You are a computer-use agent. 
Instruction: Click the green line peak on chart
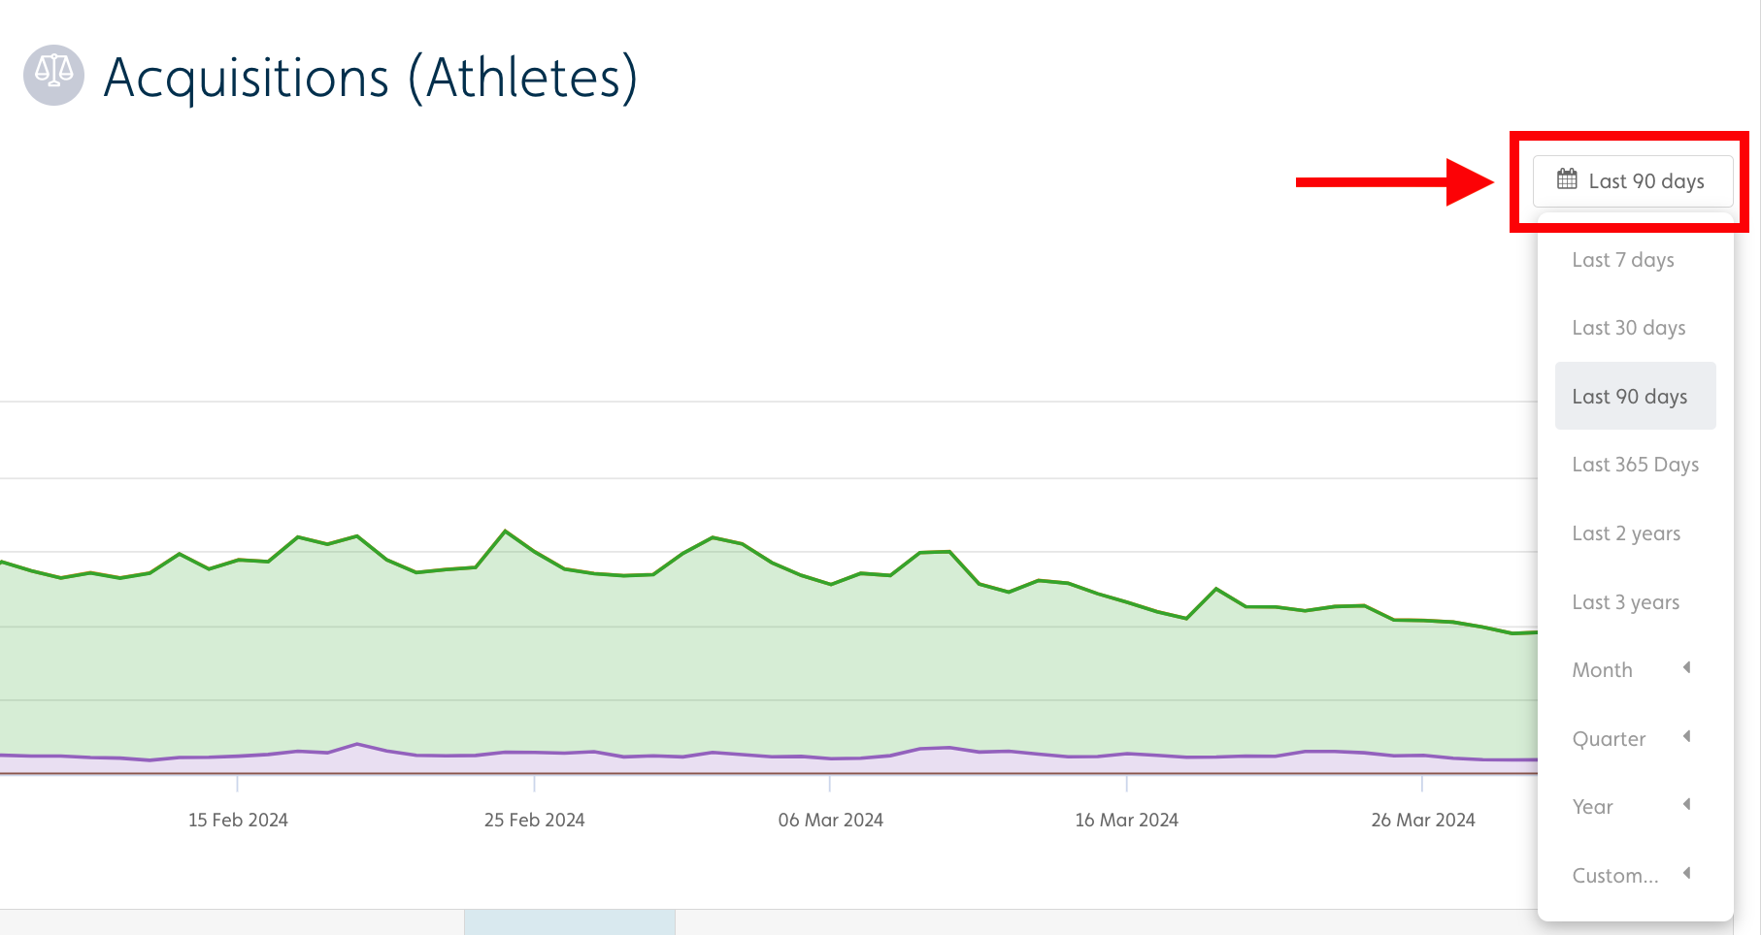(x=505, y=532)
